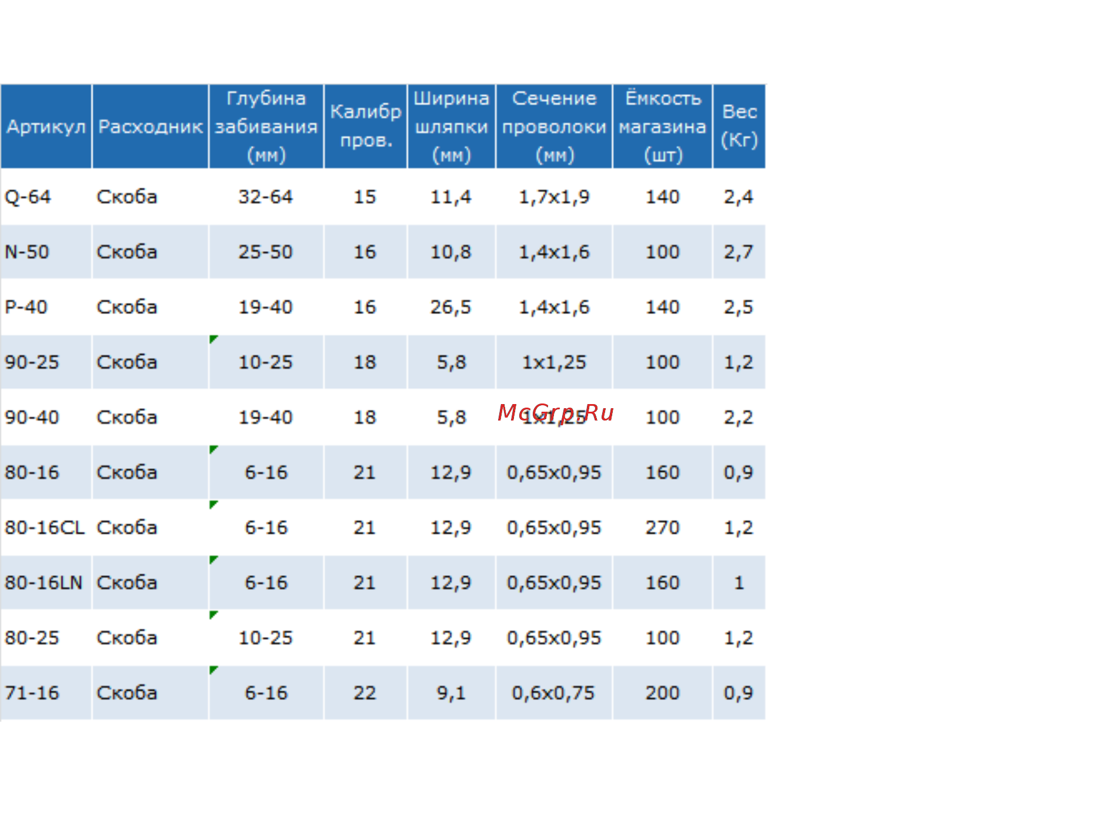1105x824 pixels.
Task: Click the 10,8 head width value
Action: coord(451,252)
